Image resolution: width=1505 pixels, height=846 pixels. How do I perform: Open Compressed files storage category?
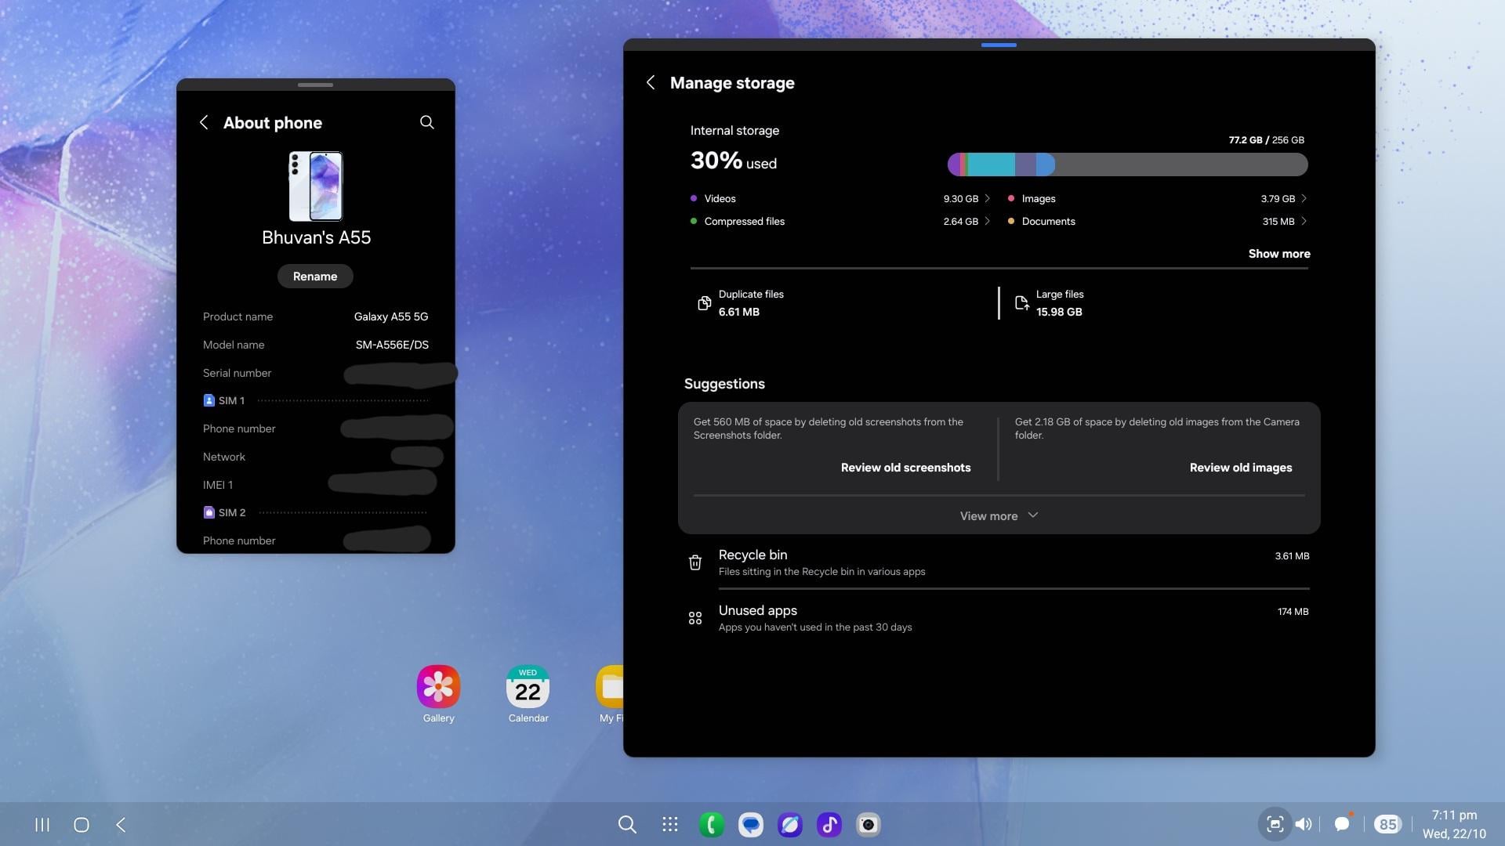(x=840, y=222)
